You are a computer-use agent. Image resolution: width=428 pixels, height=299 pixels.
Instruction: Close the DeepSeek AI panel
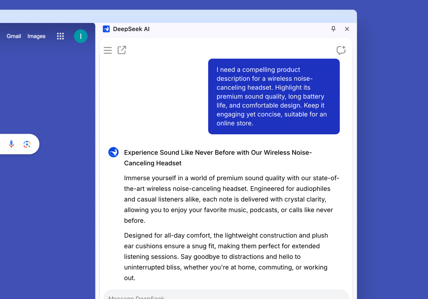tap(347, 29)
